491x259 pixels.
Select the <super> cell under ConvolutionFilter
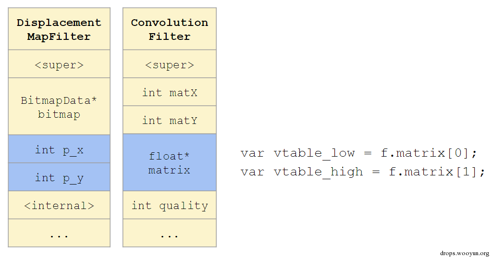(170, 64)
